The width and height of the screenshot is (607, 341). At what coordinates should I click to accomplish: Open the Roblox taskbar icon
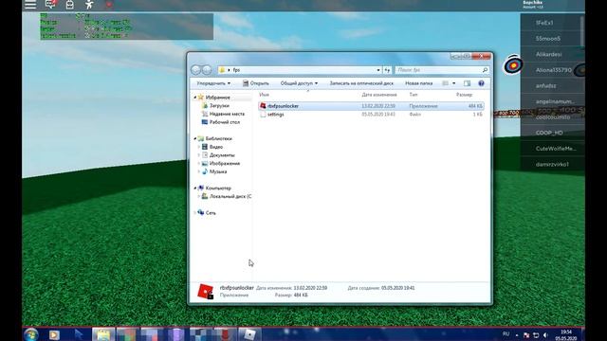249,334
